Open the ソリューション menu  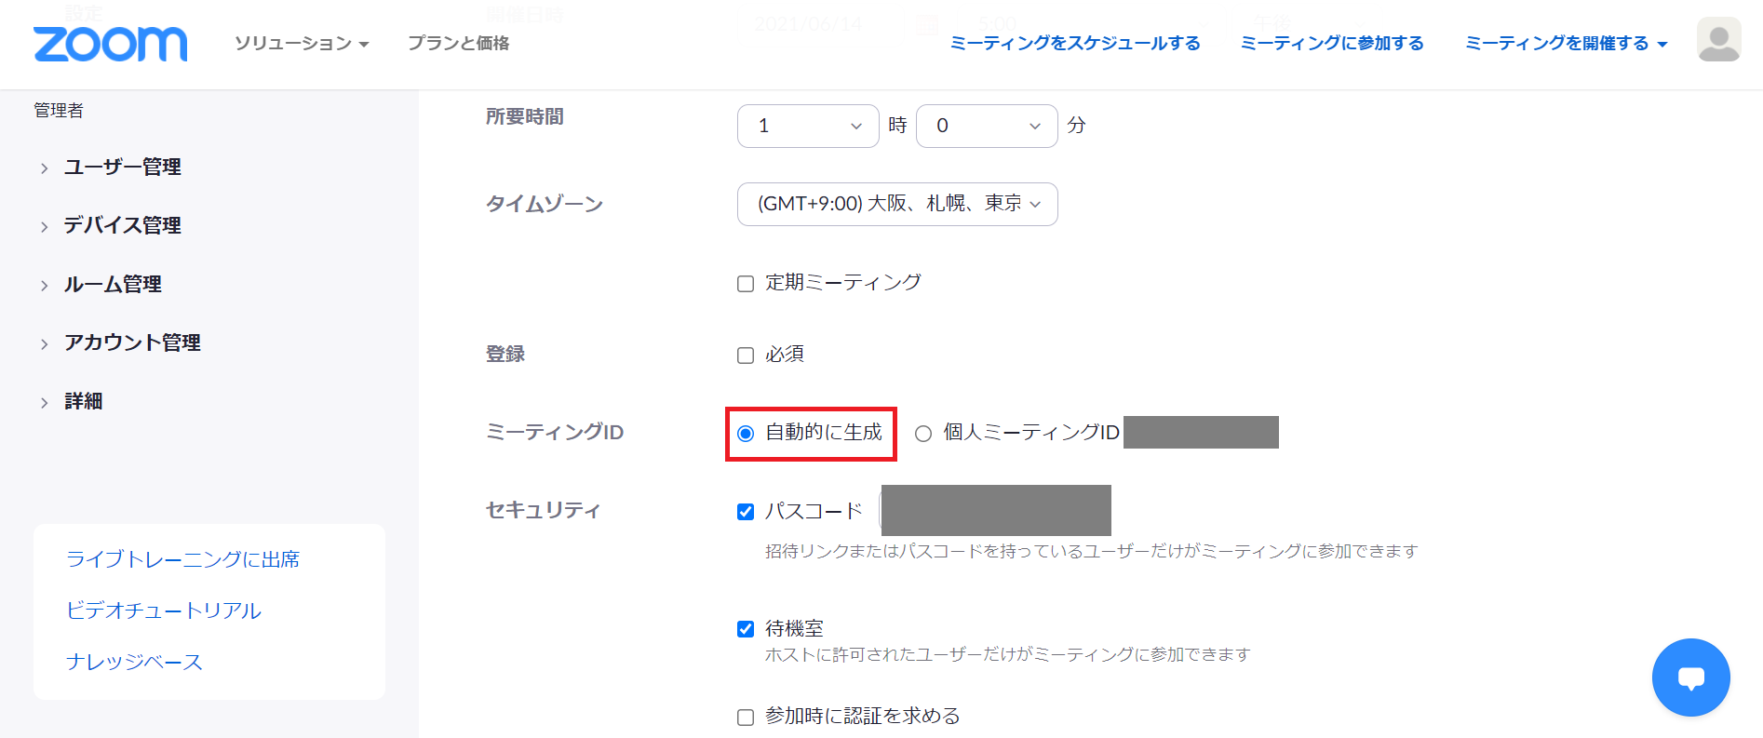point(301,44)
